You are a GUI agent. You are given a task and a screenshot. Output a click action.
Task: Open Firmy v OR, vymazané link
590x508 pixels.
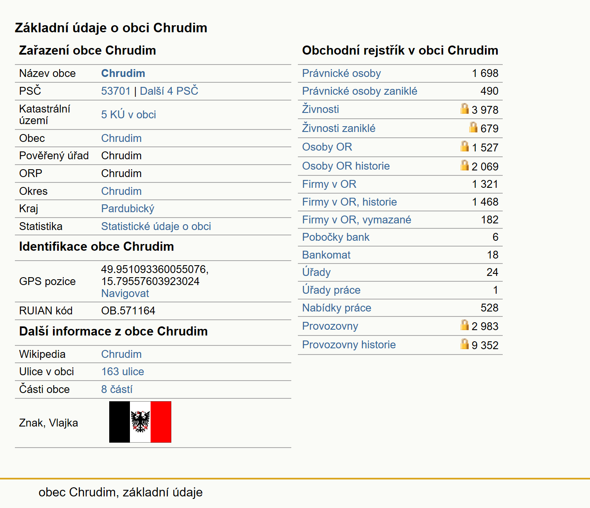357,220
